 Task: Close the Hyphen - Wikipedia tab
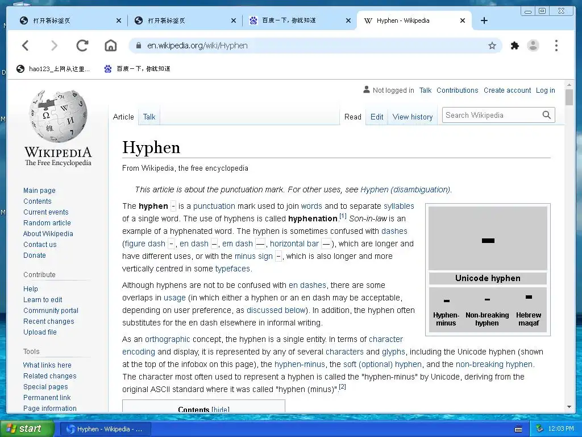point(463,20)
